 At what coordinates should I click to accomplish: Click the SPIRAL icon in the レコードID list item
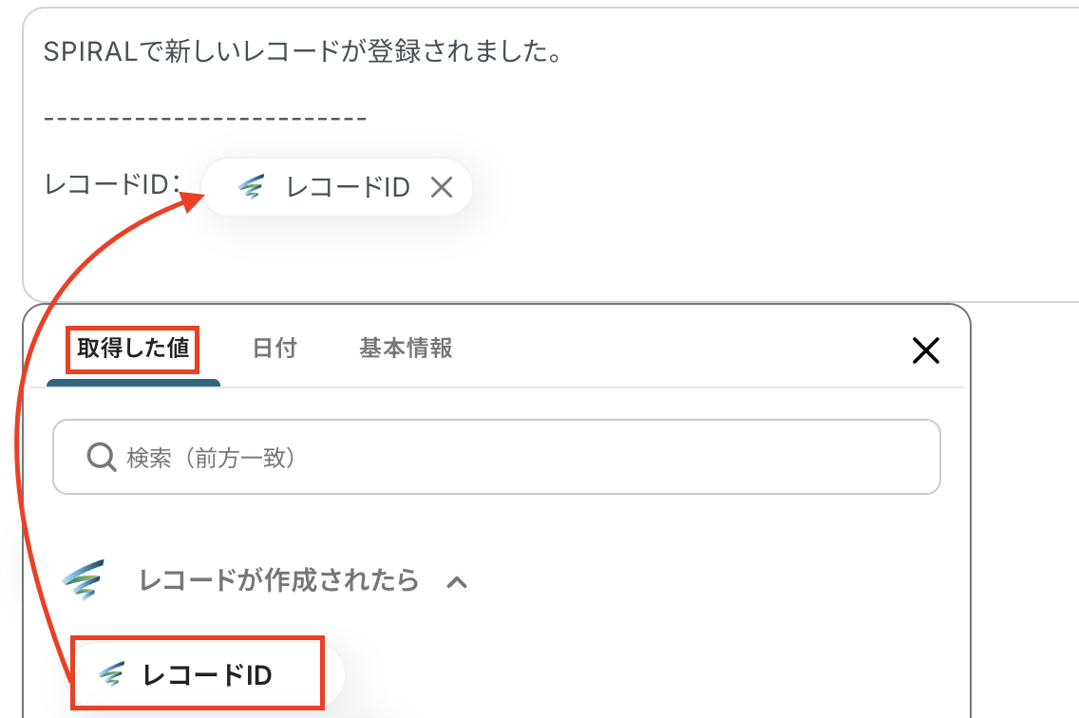pos(112,674)
